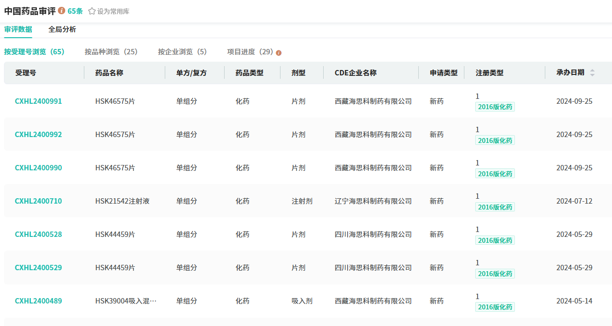Click 2016版化药 tag in row CXHL2400991
The height and width of the screenshot is (326, 612).
495,107
